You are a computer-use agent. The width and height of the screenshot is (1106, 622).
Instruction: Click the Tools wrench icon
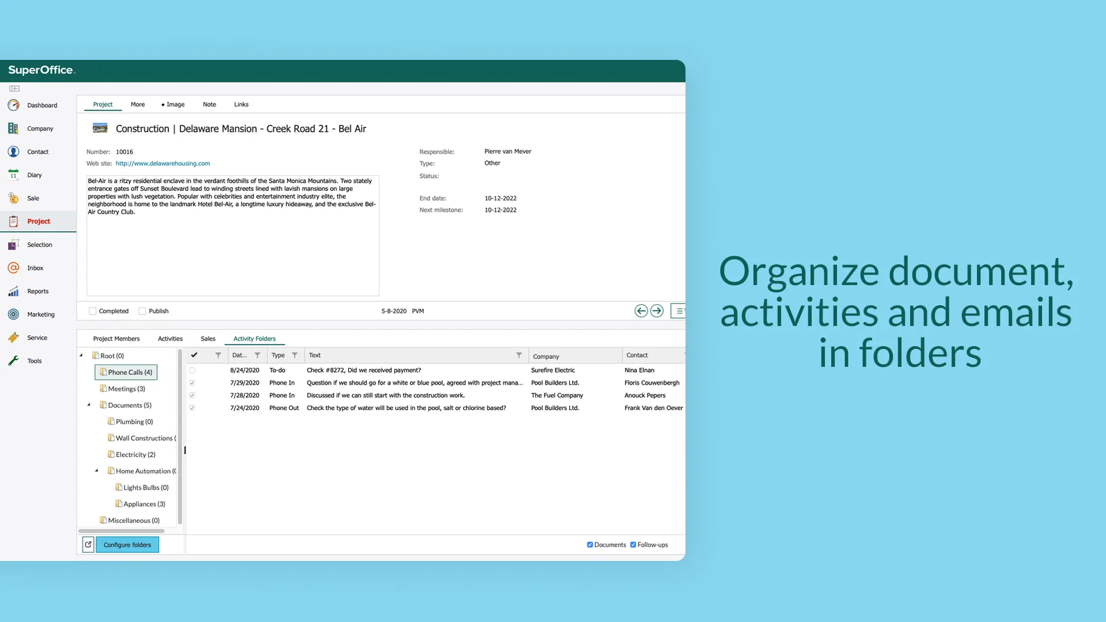click(x=13, y=361)
